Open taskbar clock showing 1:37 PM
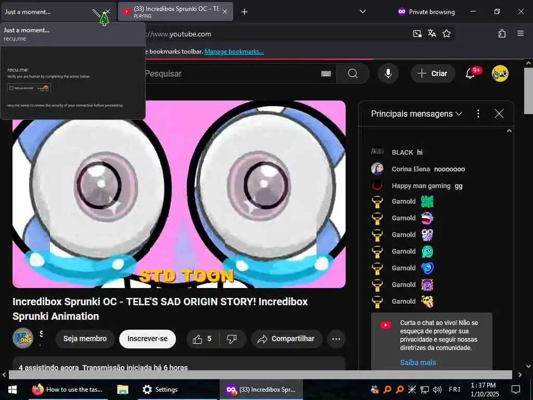533x400 pixels. coord(484,390)
